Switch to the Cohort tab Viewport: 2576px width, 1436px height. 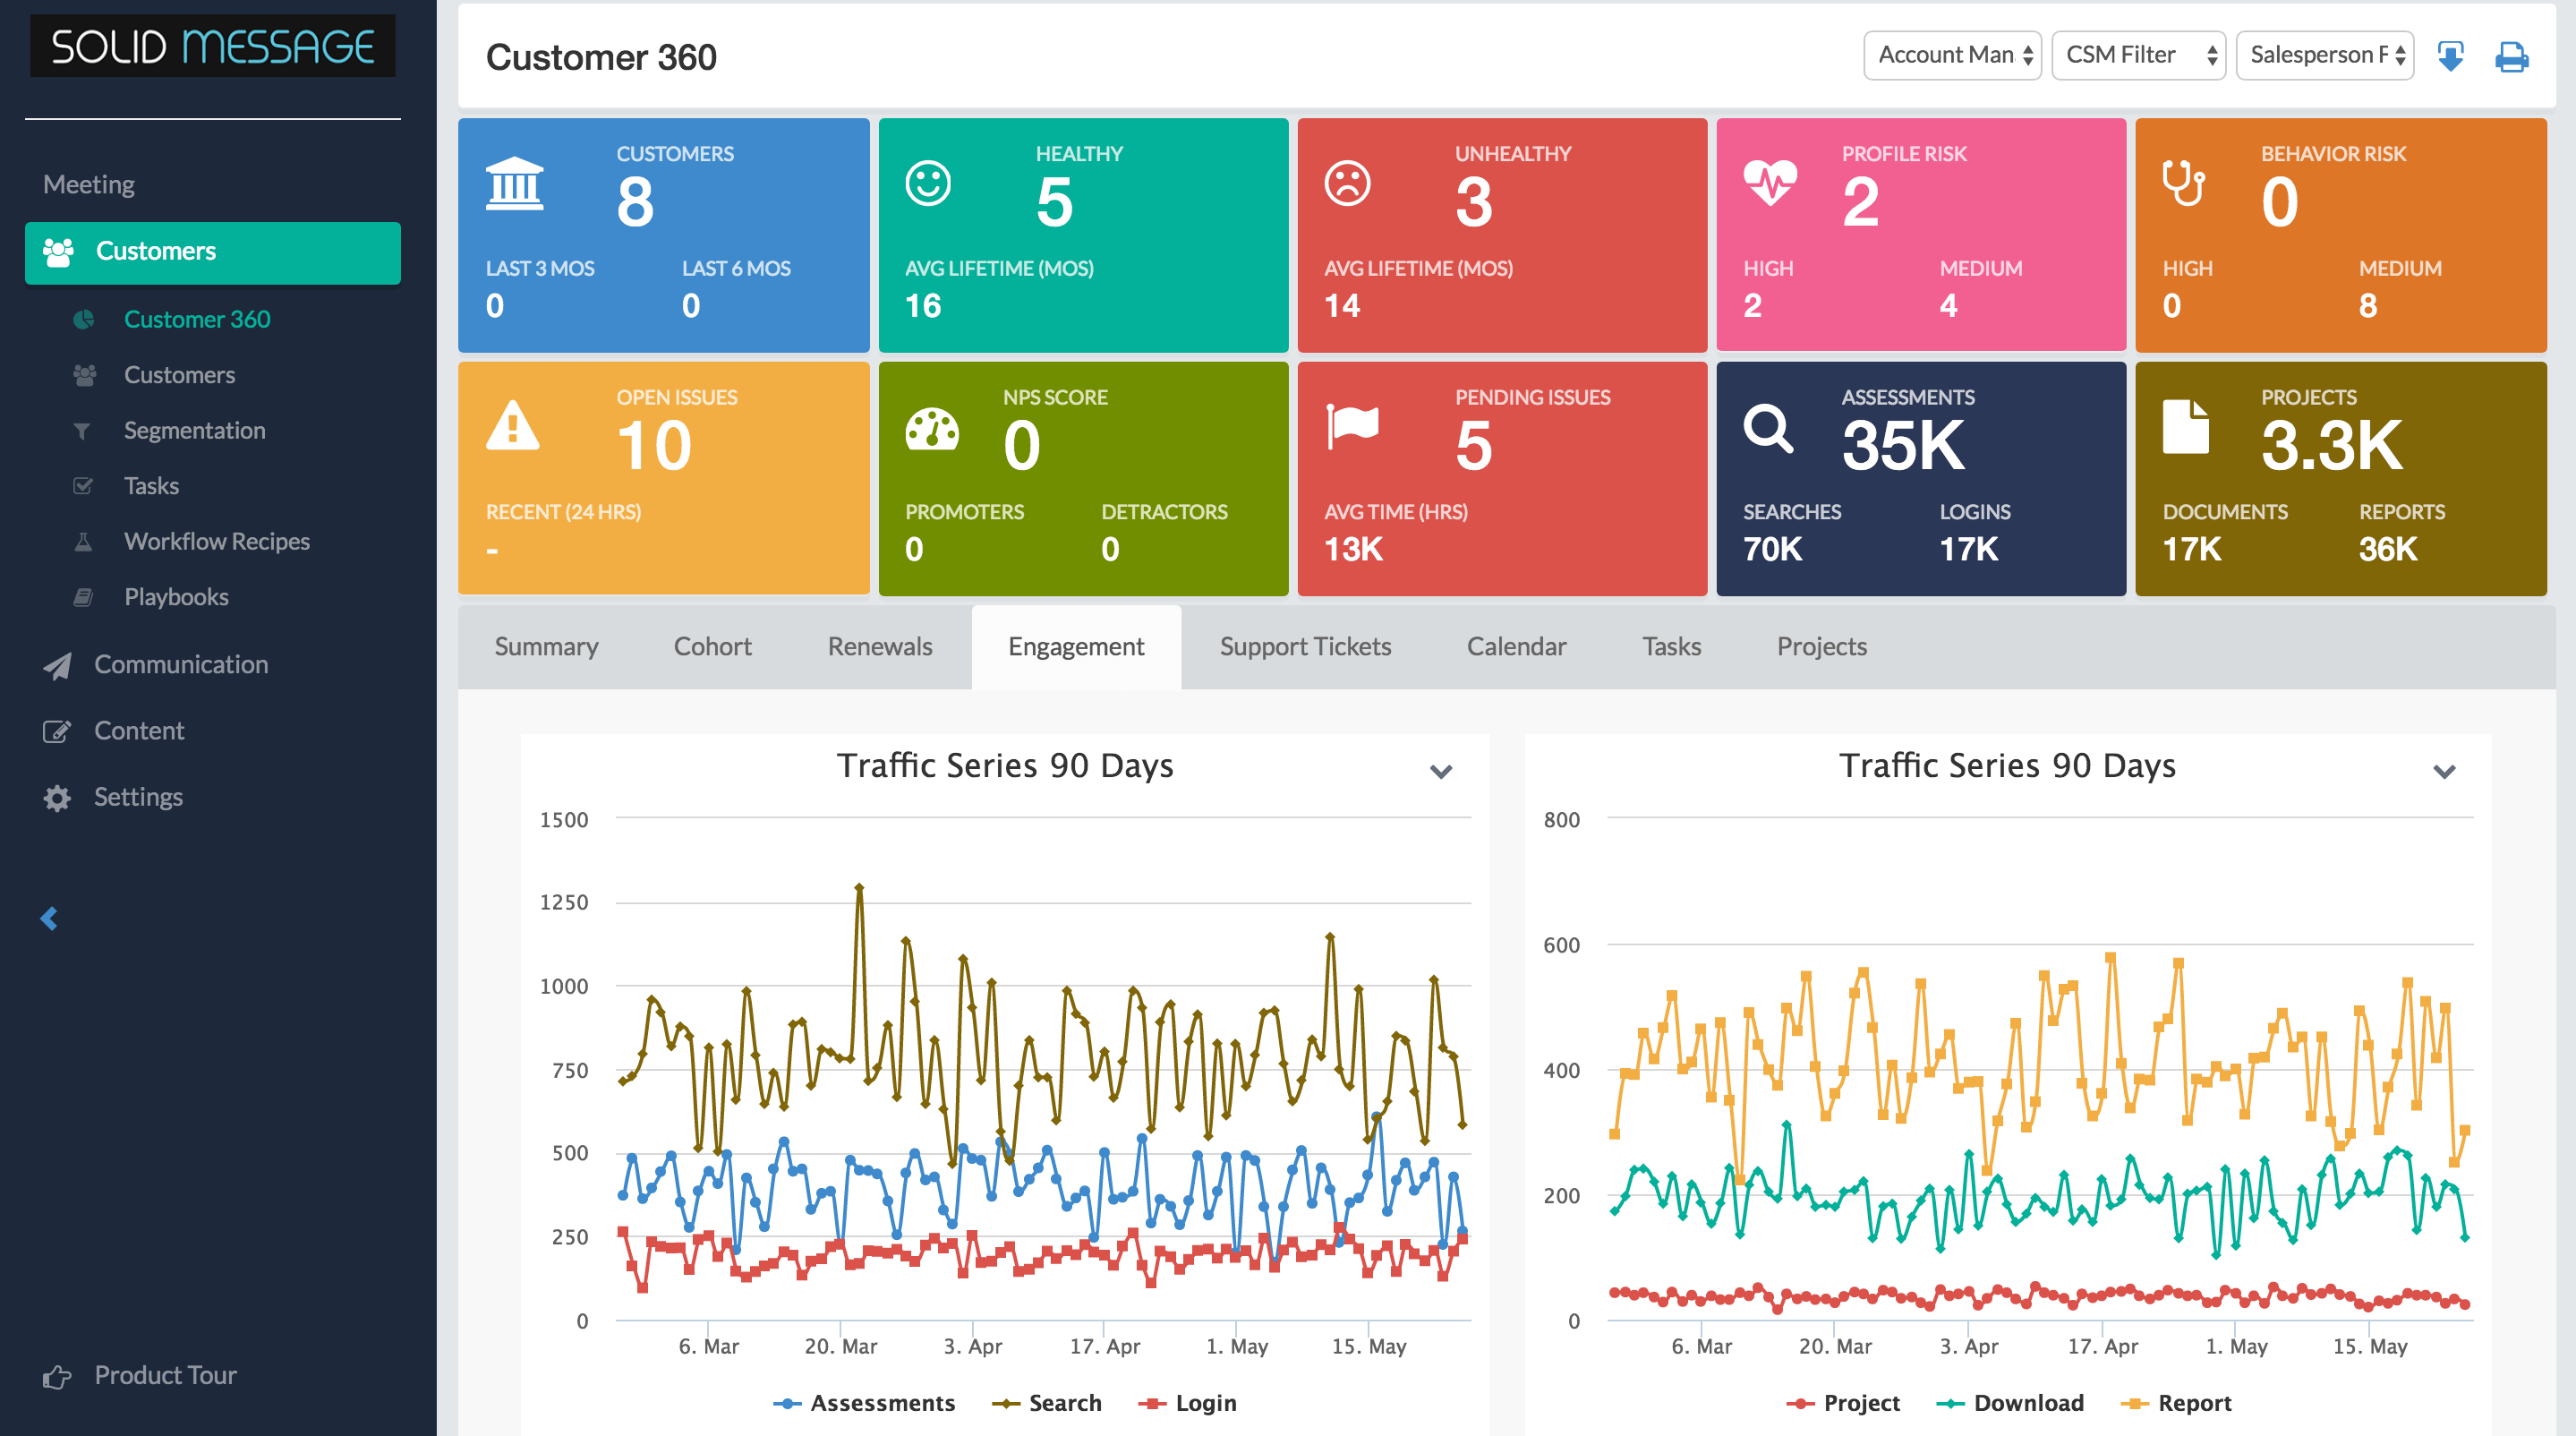click(712, 647)
